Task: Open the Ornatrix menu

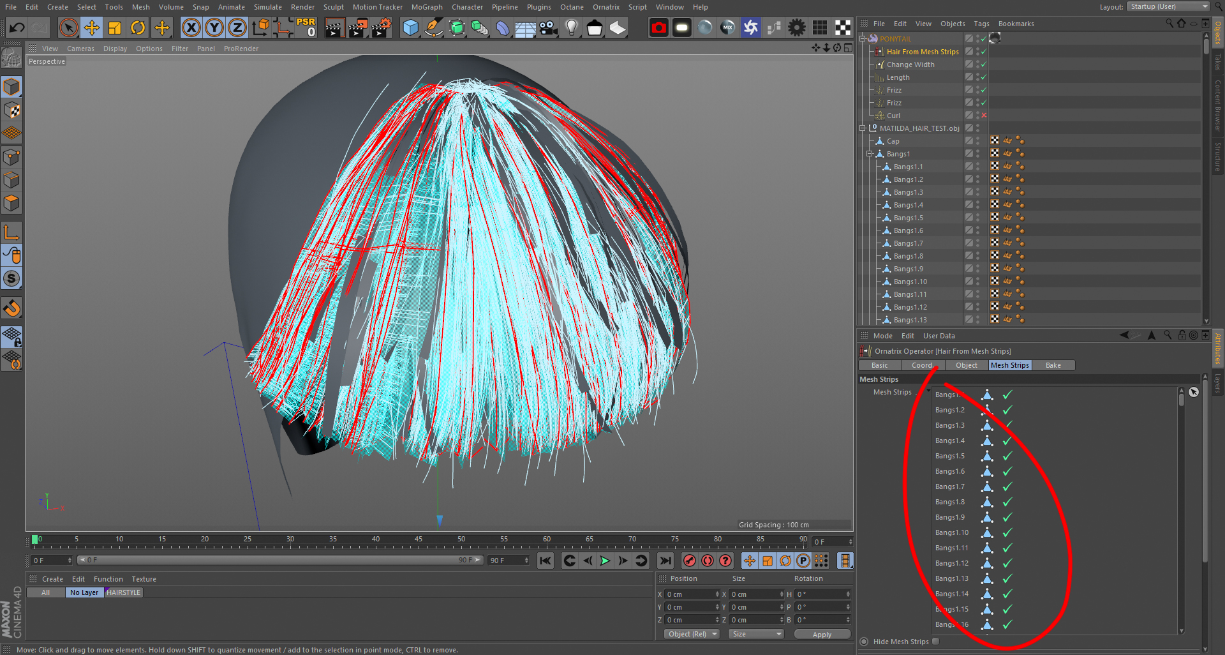Action: [605, 7]
